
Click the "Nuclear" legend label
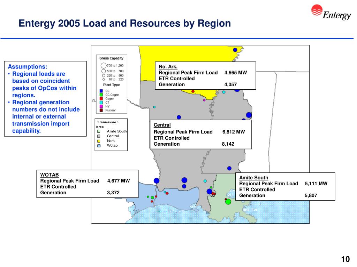(111, 110)
